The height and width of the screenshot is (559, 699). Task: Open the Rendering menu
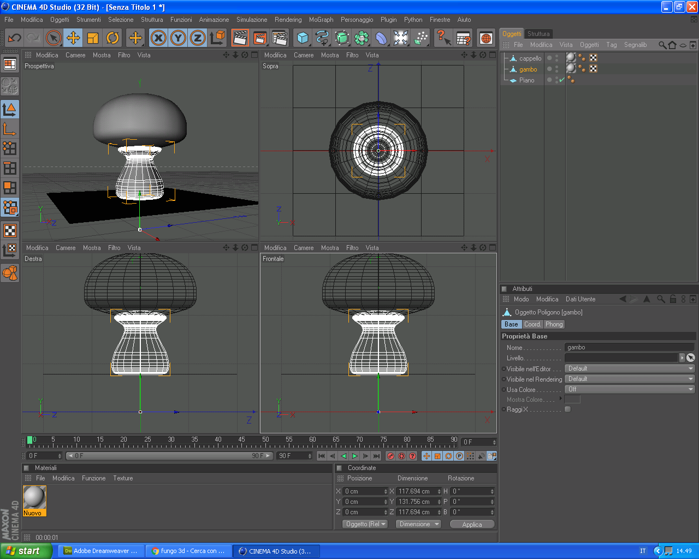click(x=288, y=20)
